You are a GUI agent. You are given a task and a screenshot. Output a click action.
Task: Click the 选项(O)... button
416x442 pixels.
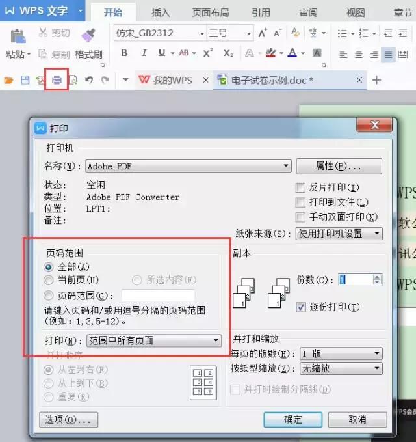(x=69, y=420)
